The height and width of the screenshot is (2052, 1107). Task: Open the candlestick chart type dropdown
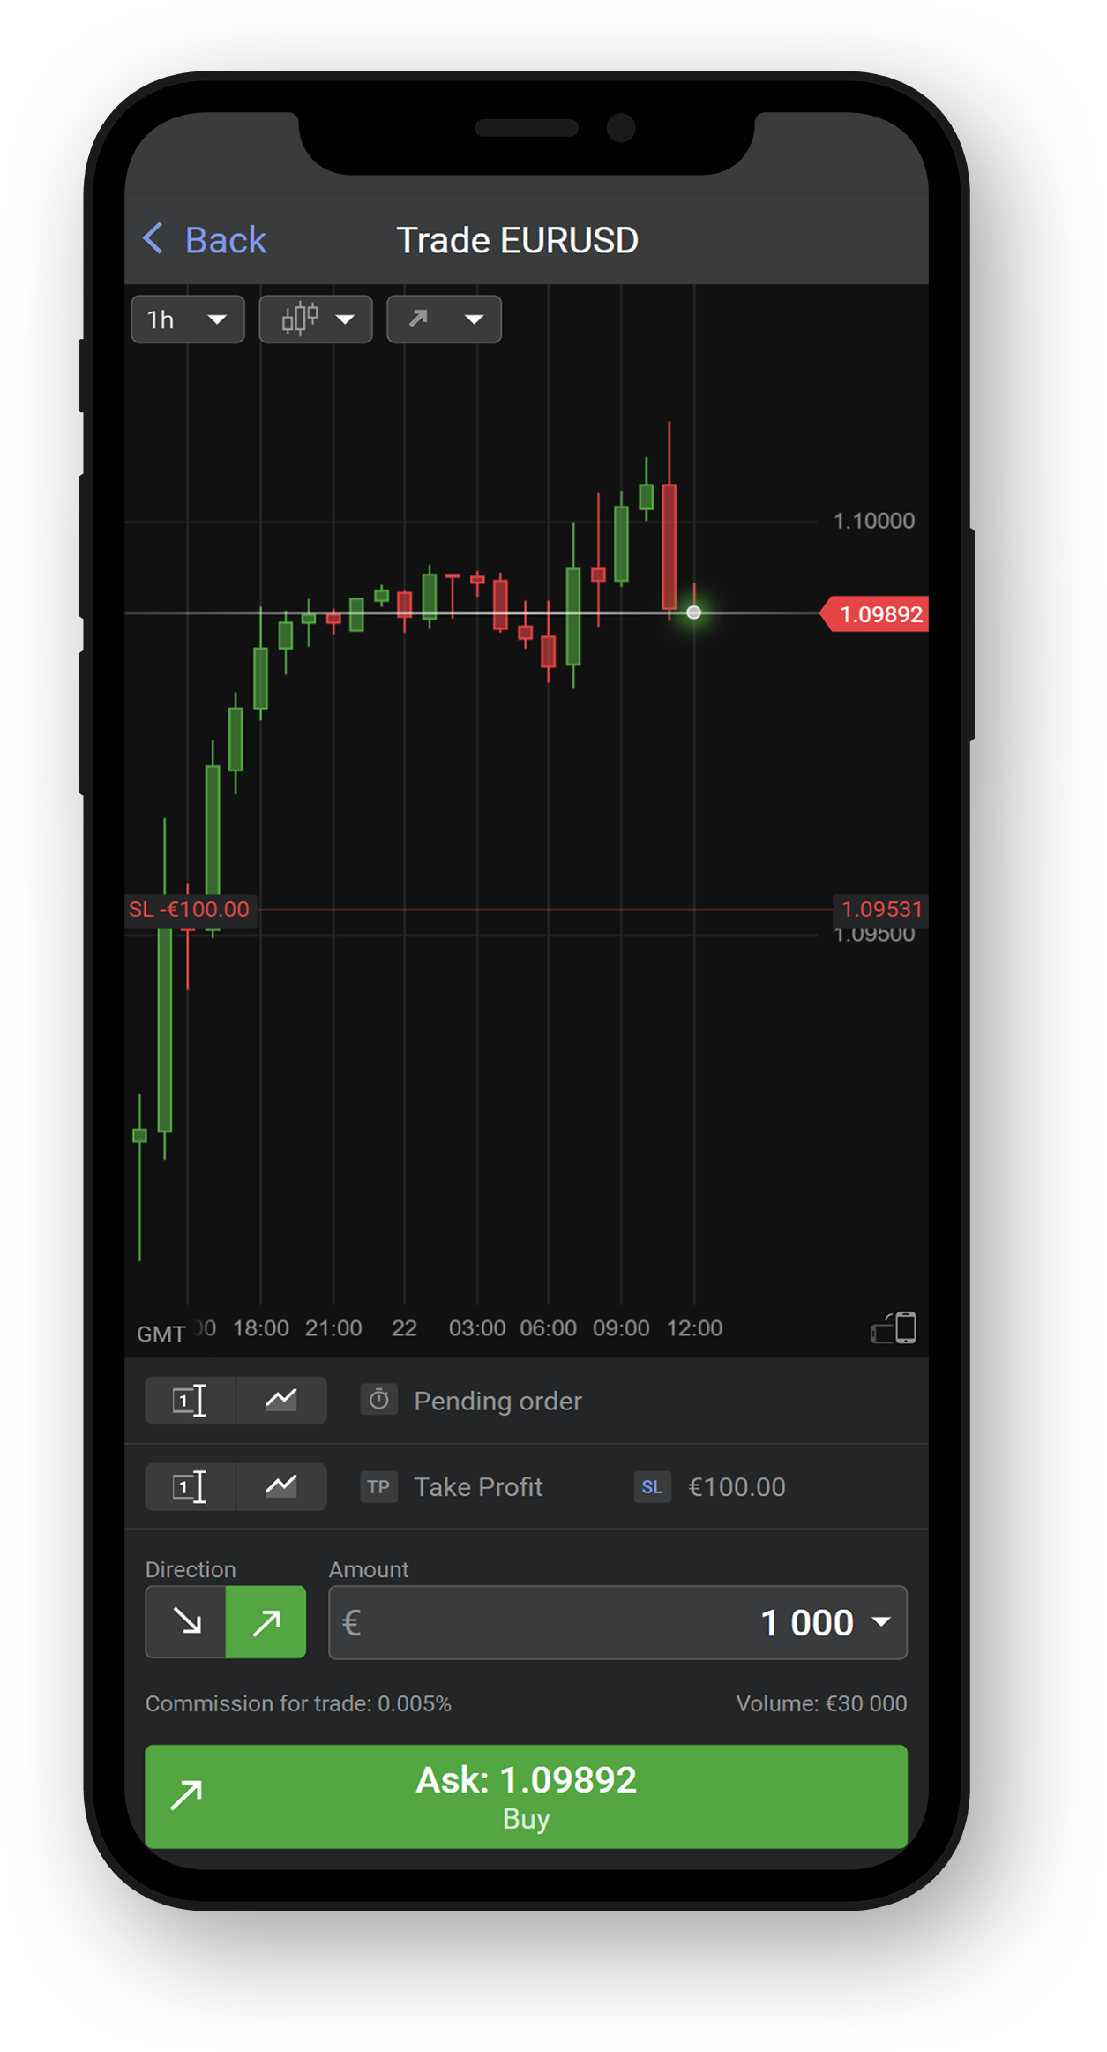(x=316, y=319)
